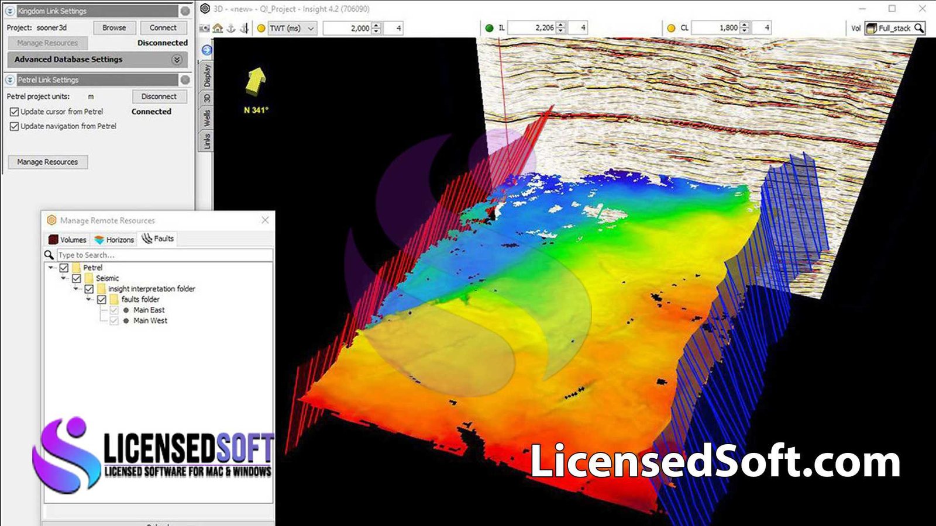Uncheck the Seismic checkbox
936x526 pixels.
(x=77, y=278)
